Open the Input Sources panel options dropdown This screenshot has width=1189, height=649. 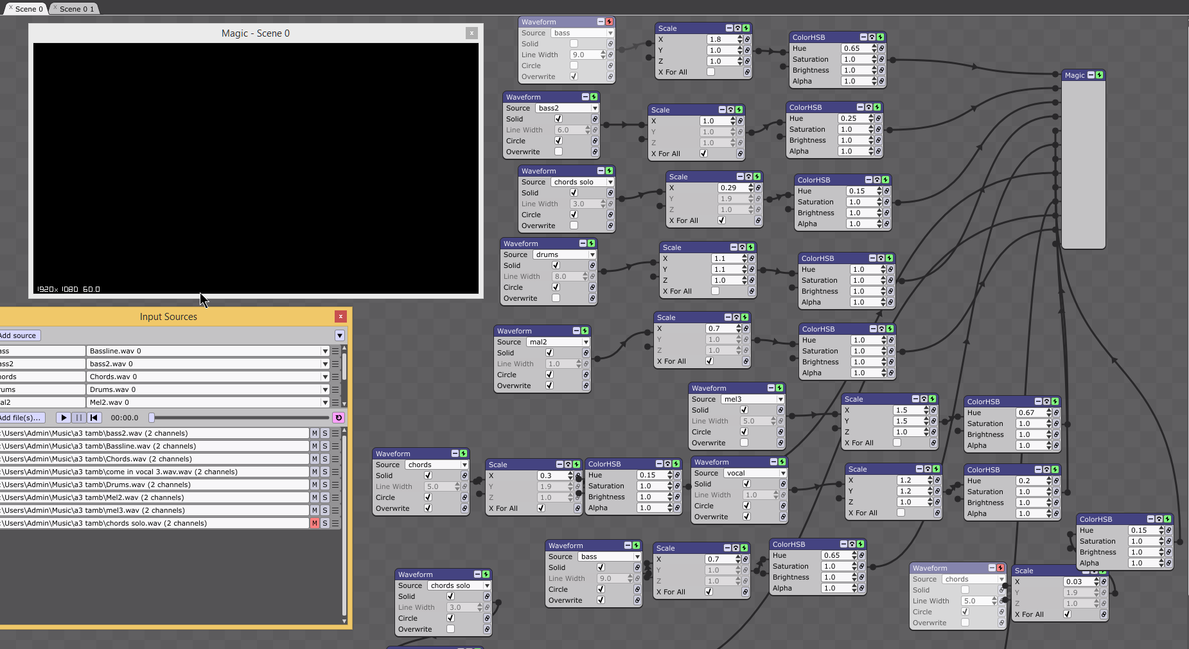click(340, 335)
